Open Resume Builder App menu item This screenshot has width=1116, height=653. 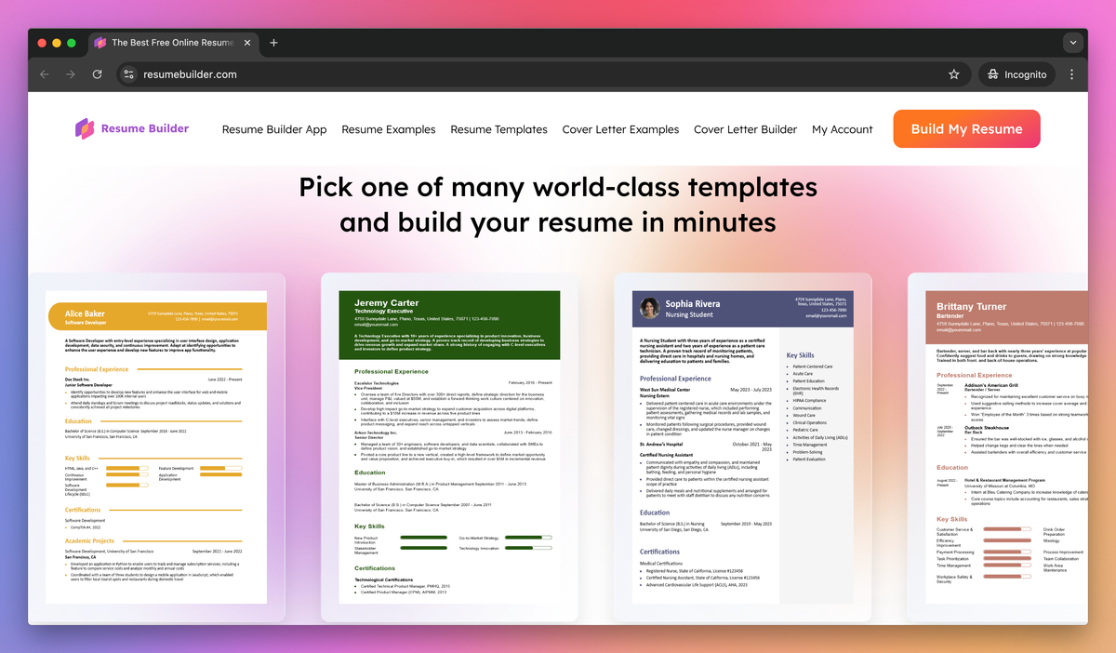pos(274,129)
